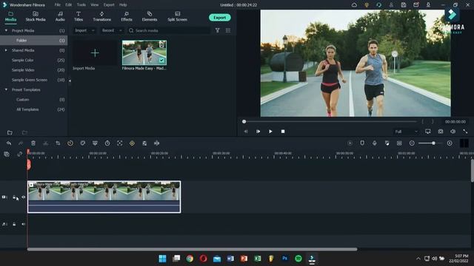Open preview on external display icon
Viewport: 474px width, 266px height.
click(428, 132)
